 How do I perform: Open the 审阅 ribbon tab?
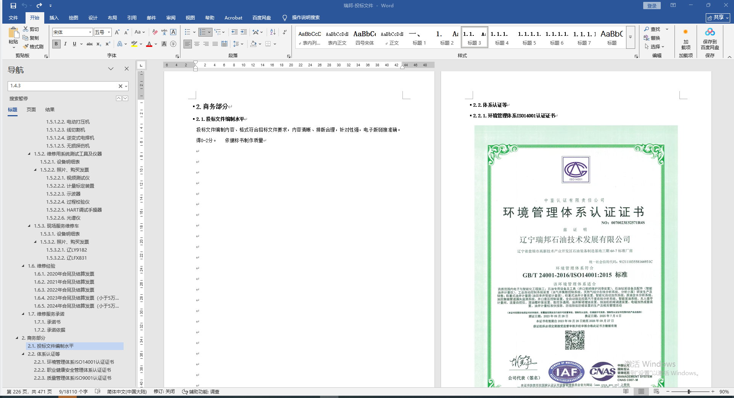171,18
